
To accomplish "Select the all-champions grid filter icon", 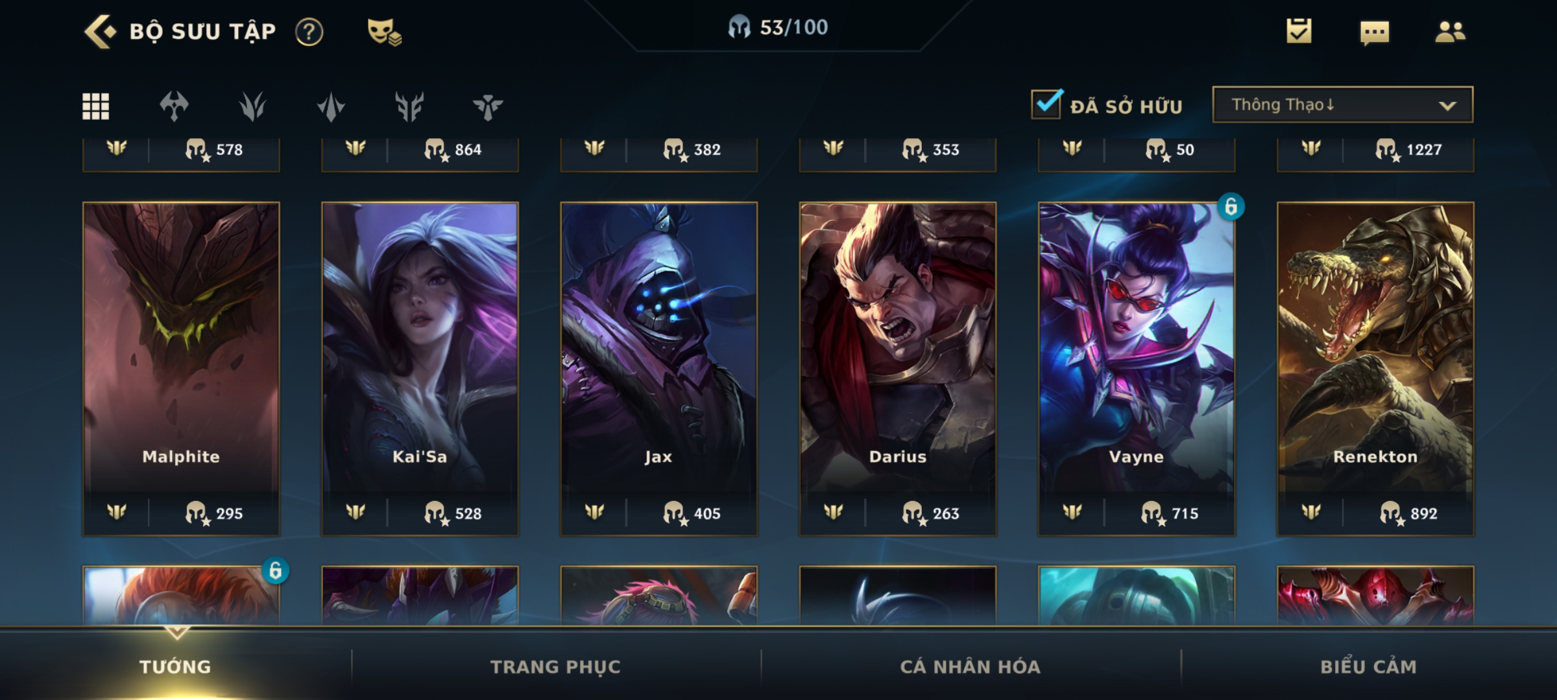I will pos(95,106).
